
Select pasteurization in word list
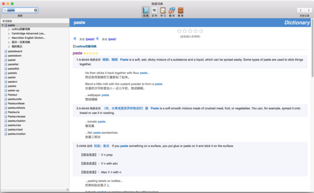point(16,134)
